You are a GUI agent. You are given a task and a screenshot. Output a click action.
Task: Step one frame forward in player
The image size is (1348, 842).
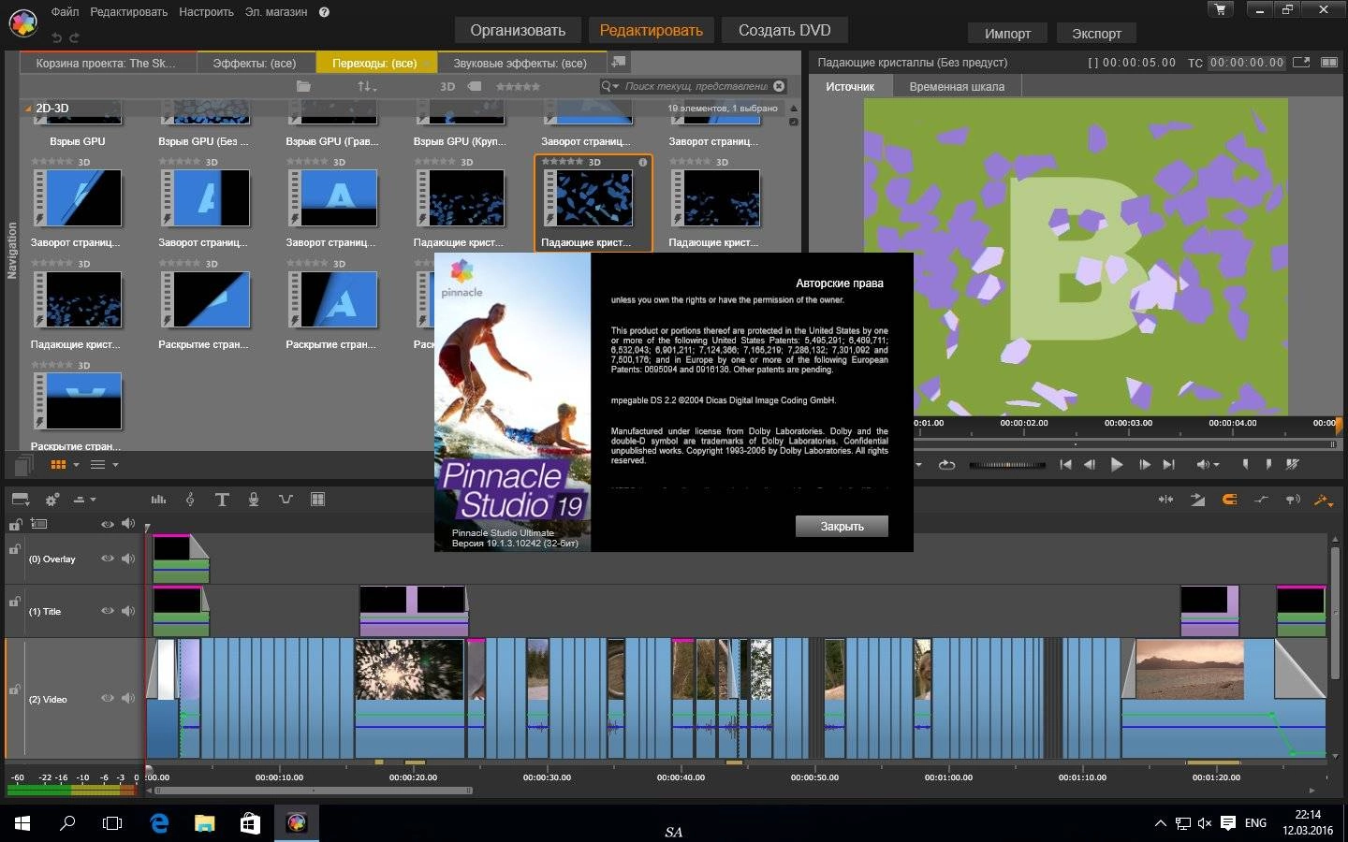click(1144, 464)
